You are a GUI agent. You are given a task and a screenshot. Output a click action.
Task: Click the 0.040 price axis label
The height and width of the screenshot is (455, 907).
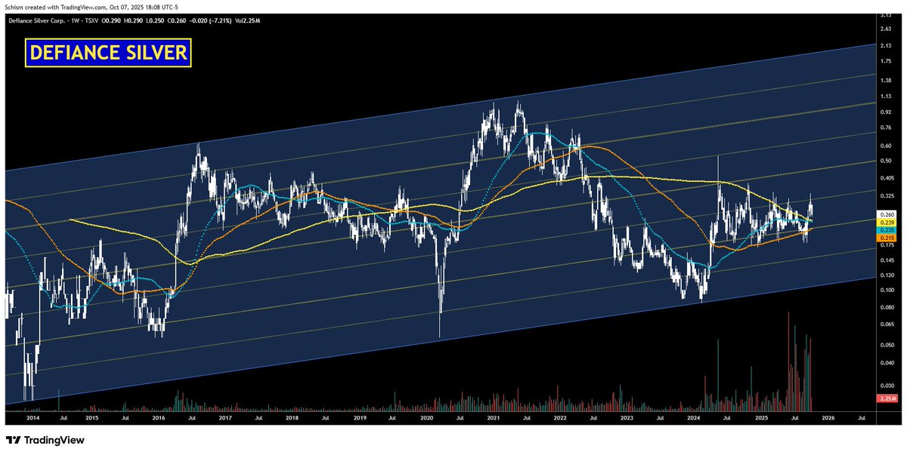pos(887,363)
